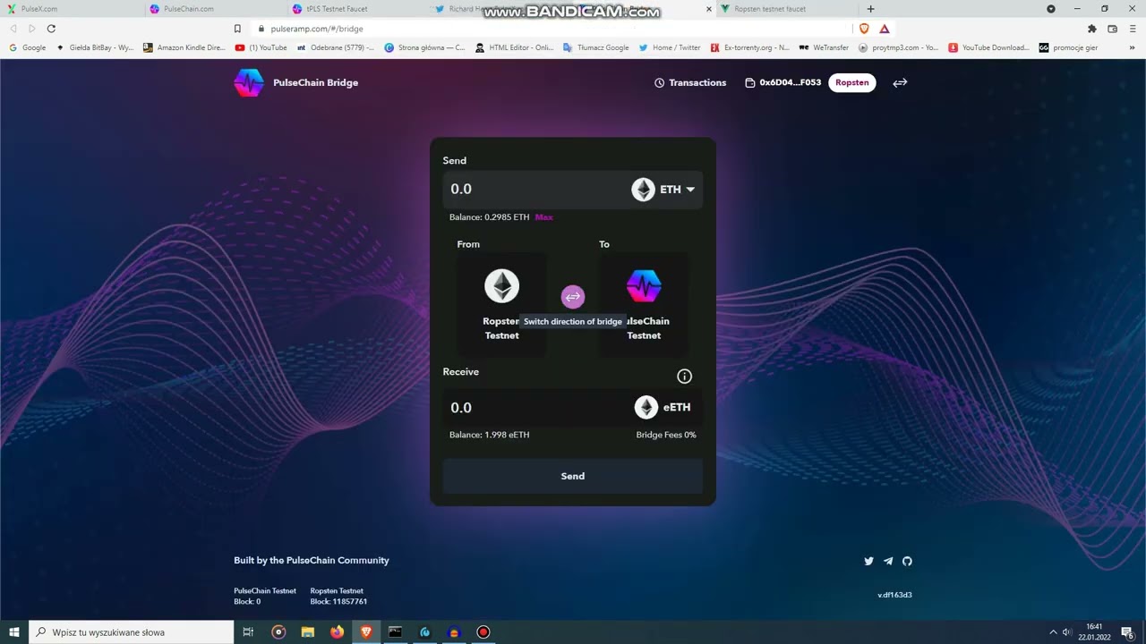Screen dimensions: 1146x644
Task: Click the info icon beside Receive
Action: (x=684, y=377)
